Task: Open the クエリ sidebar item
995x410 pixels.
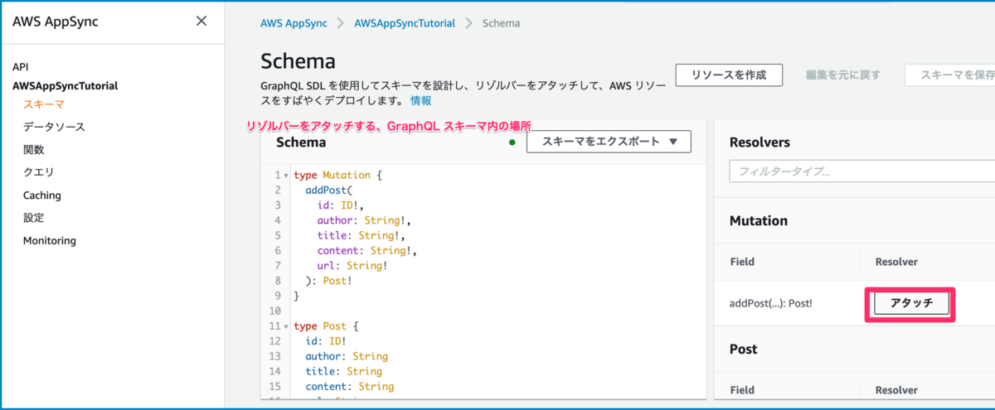Action: pyautogui.click(x=39, y=172)
